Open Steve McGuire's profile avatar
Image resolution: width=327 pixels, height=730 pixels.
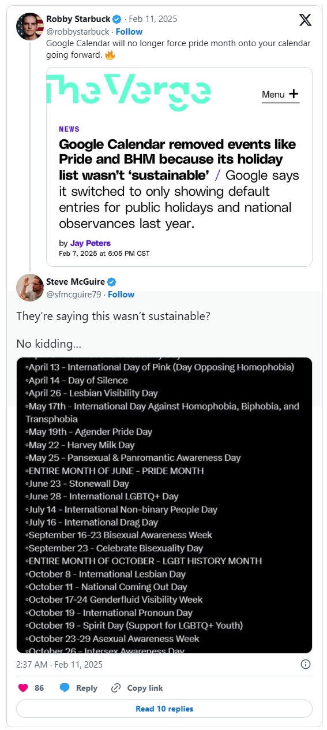tap(30, 288)
